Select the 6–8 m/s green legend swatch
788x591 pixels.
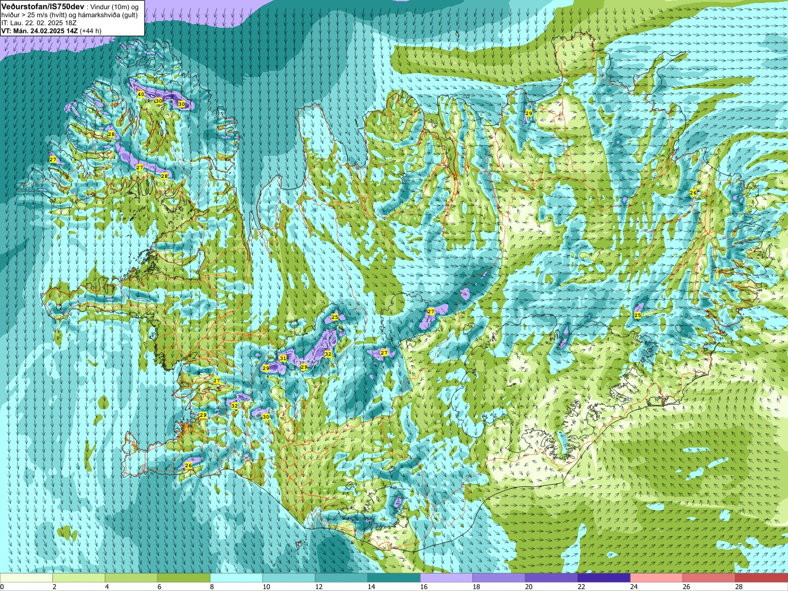(184, 578)
